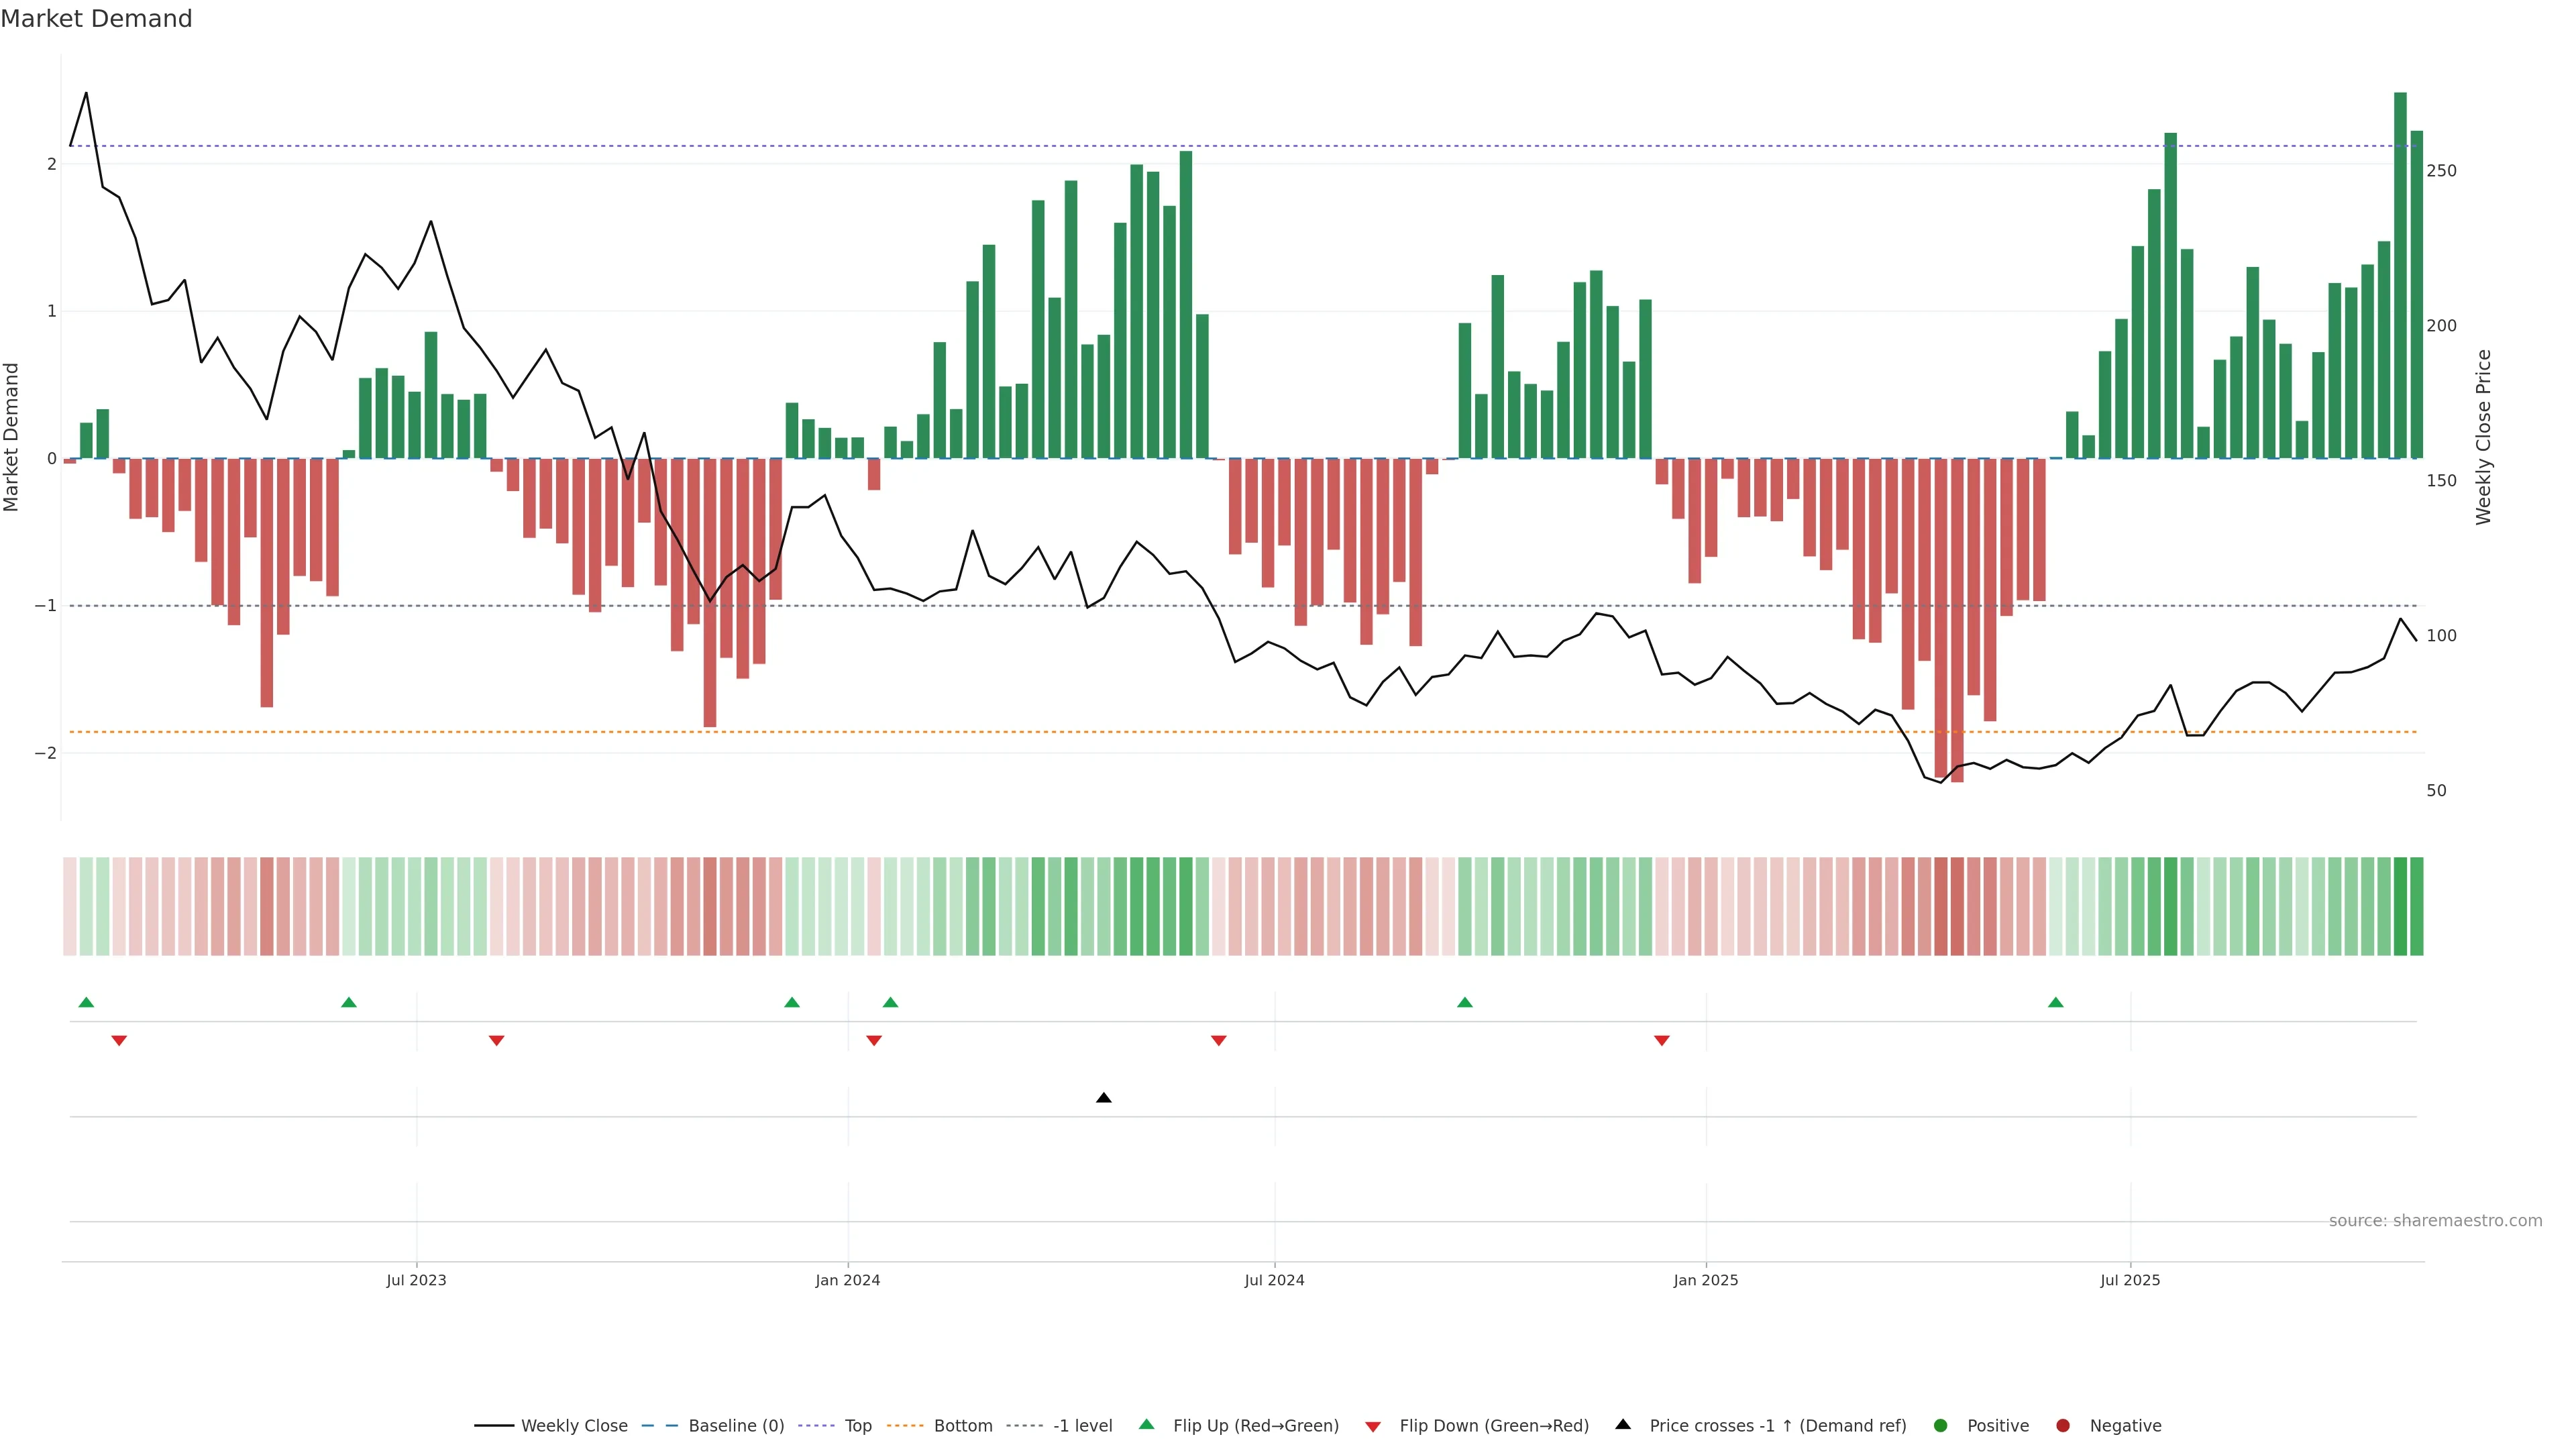Click Flip Down red triangle legend icon
This screenshot has width=2576, height=1449.
pyautogui.click(x=1373, y=1427)
